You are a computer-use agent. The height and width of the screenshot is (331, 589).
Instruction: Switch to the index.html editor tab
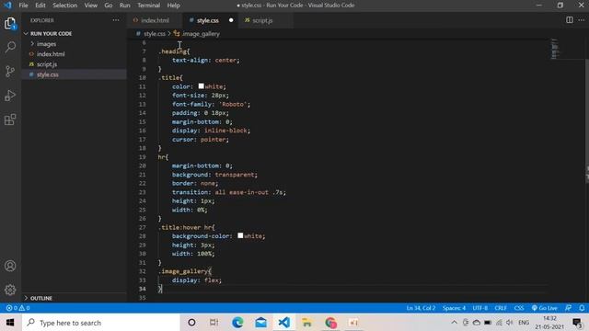point(155,20)
